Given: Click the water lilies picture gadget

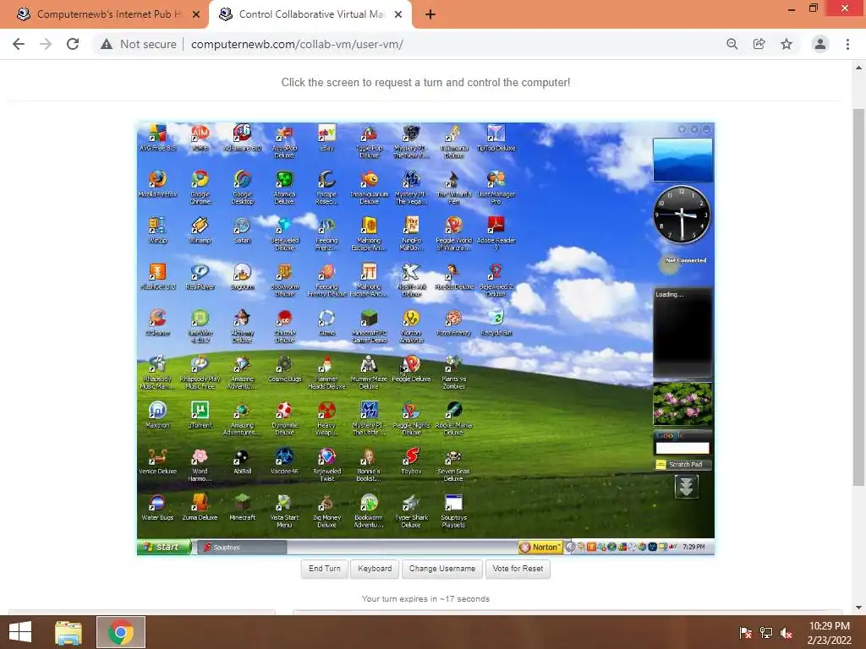Looking at the screenshot, I should tap(682, 404).
